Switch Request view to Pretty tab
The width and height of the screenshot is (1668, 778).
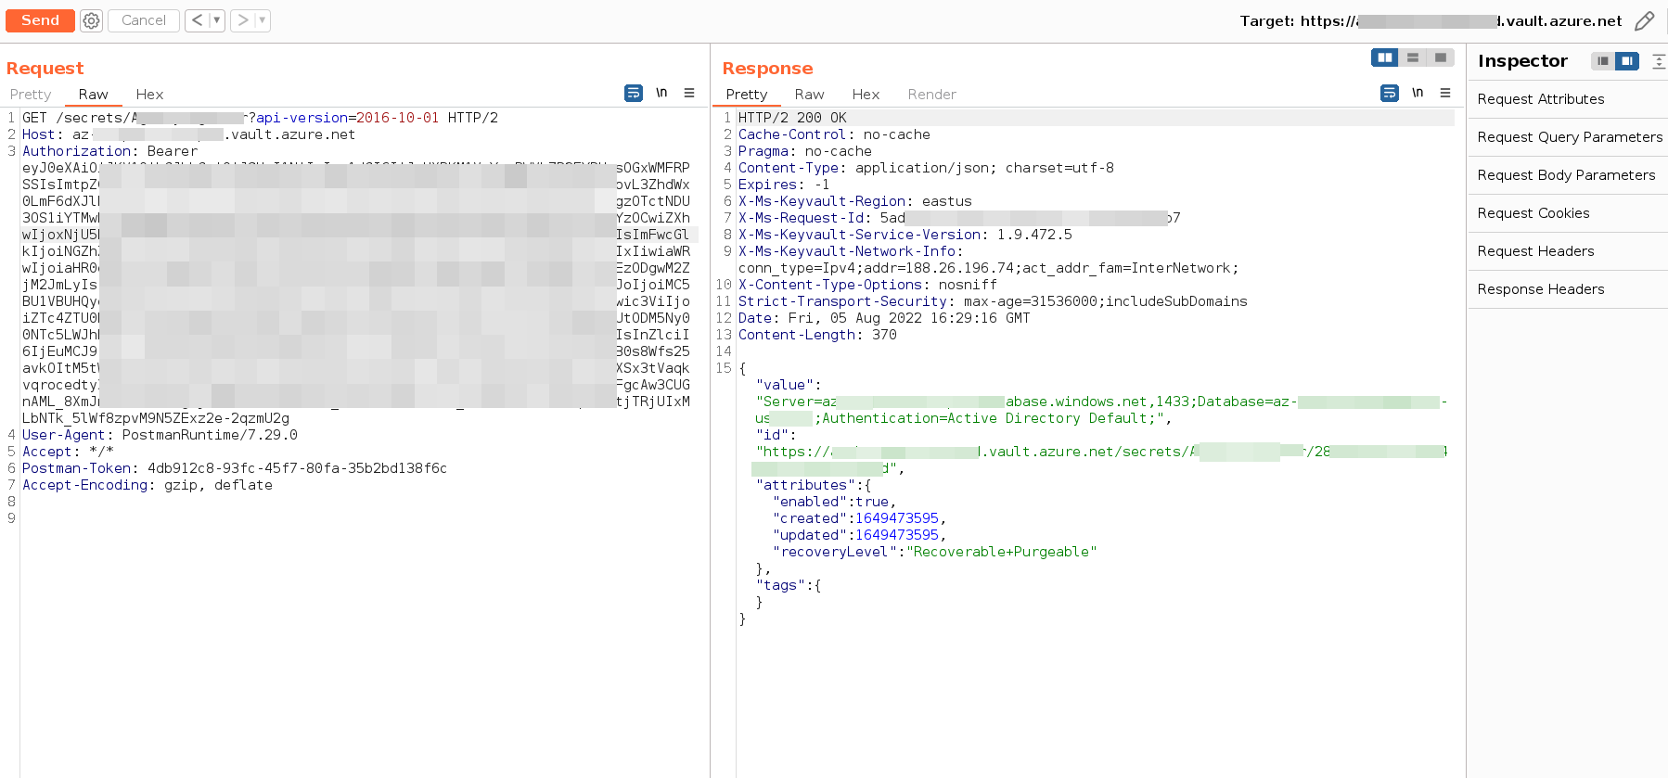coord(31,95)
